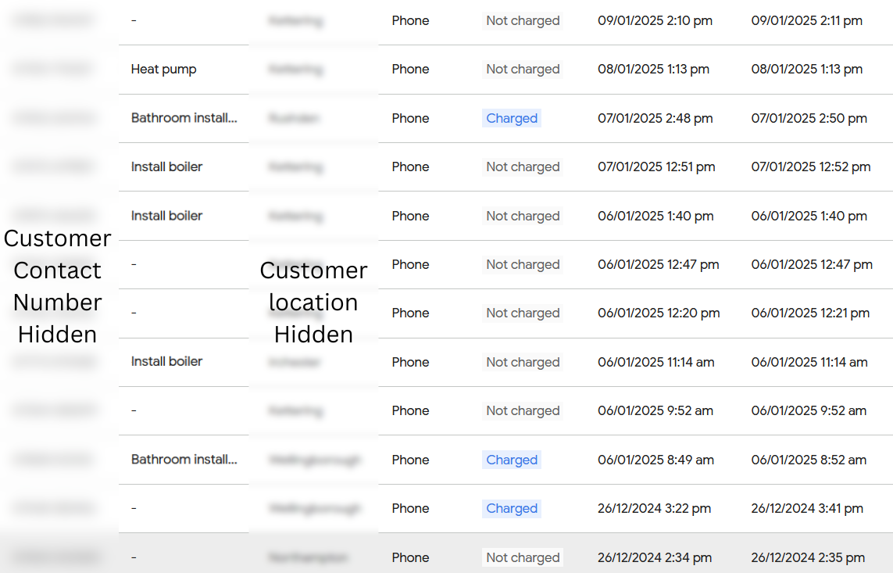Click the 09/01/2025 2:11 pm timestamp
Screen dimensions: 893x573
pyautogui.click(x=807, y=21)
